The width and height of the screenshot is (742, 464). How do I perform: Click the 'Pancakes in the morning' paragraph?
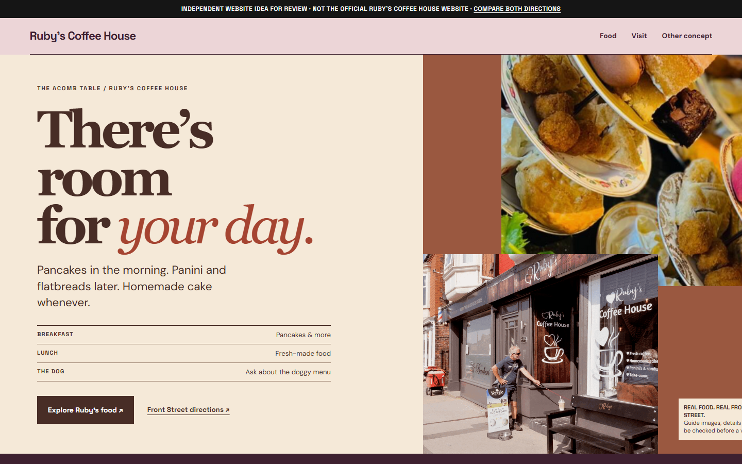(131, 286)
